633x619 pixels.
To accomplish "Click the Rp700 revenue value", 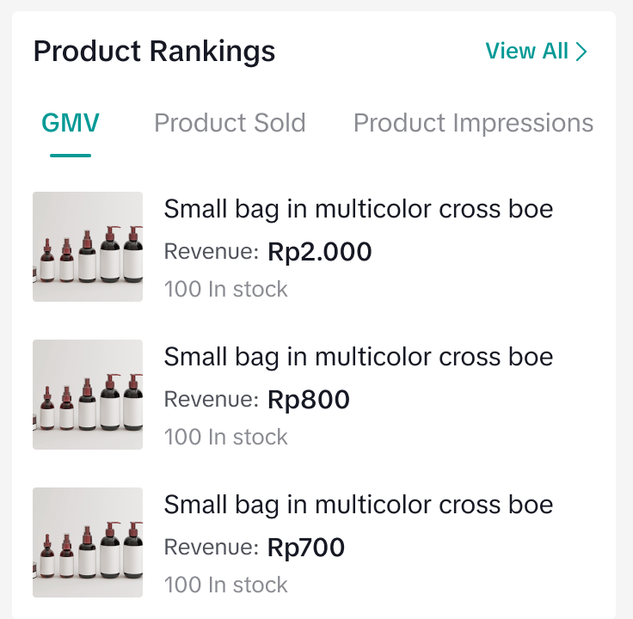I will click(306, 548).
